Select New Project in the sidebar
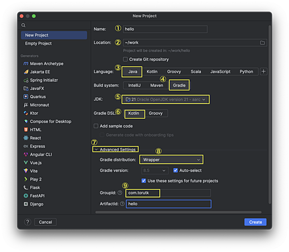 [54, 35]
